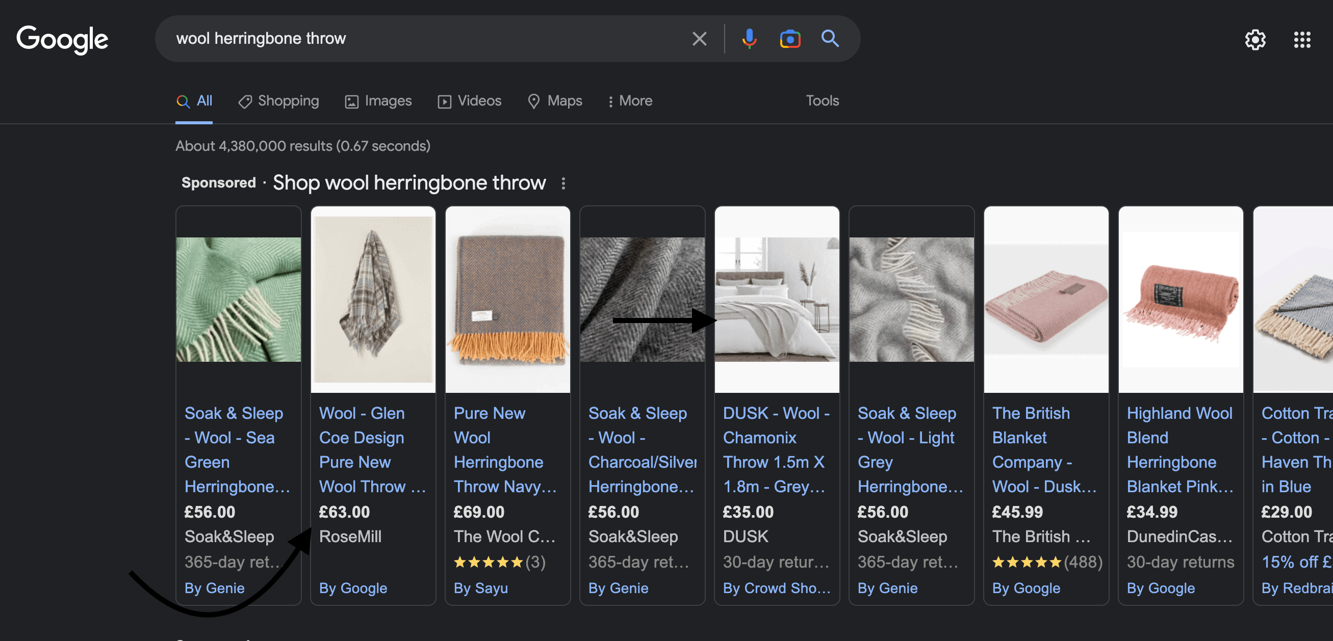Open Soak & Sleep Charcoal/Silver Herringbone link
This screenshot has height=641, width=1333.
(642, 450)
